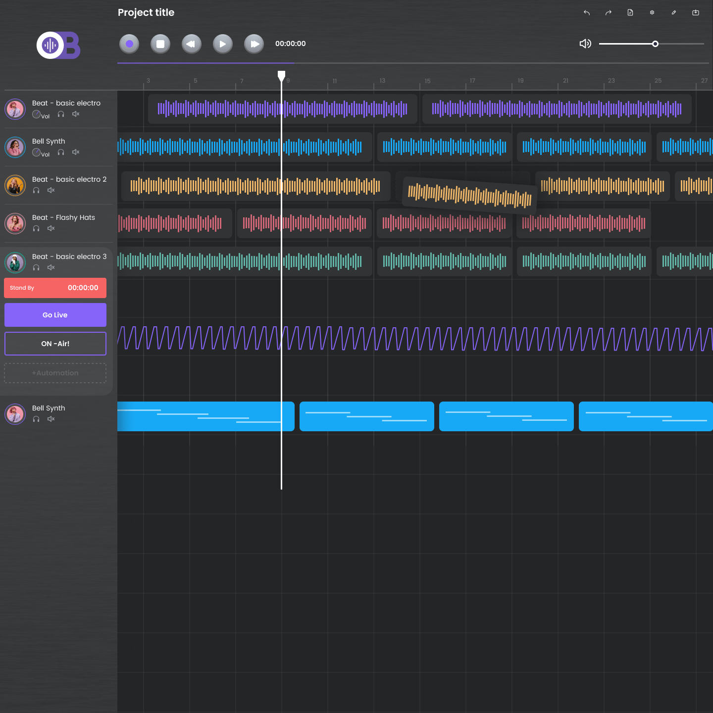Mute the Beat - basic electro 2 track

point(51,191)
